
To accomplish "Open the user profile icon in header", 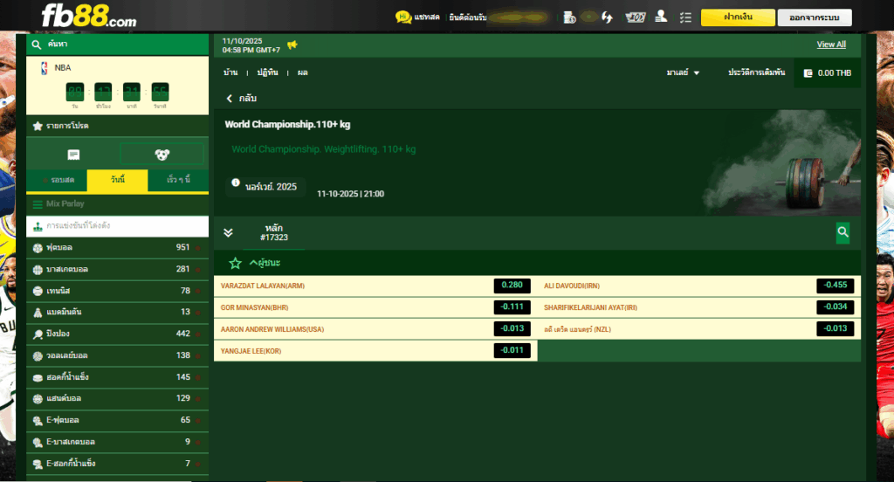I will (662, 17).
